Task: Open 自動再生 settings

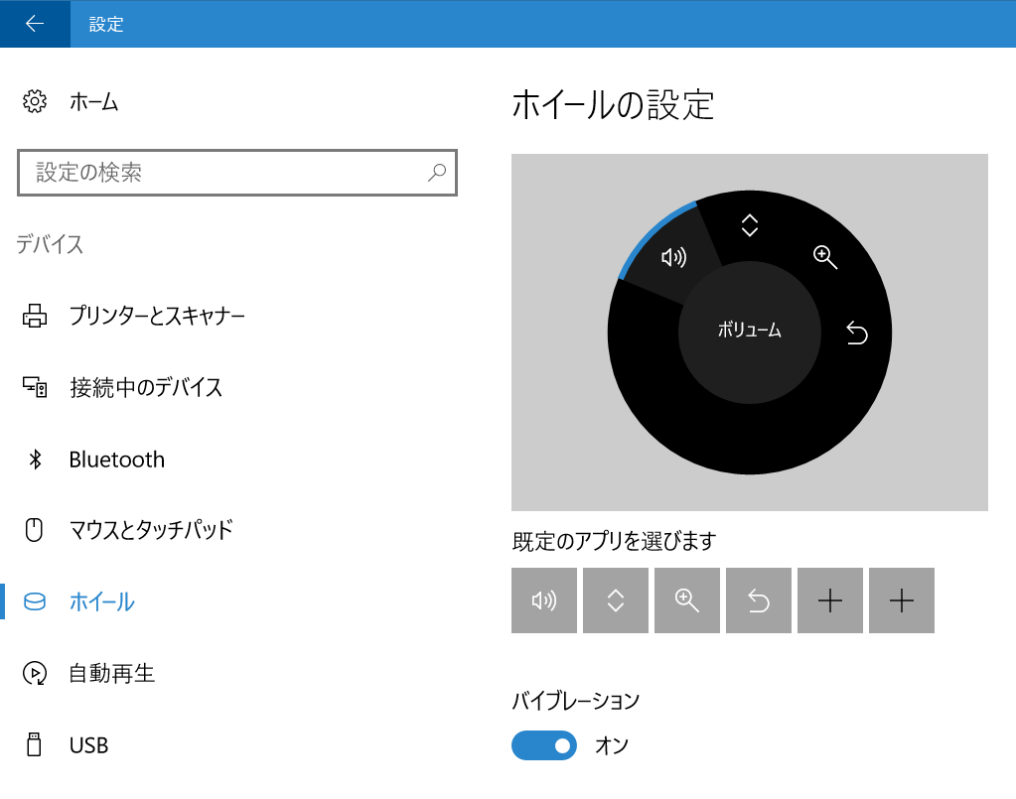Action: [112, 673]
